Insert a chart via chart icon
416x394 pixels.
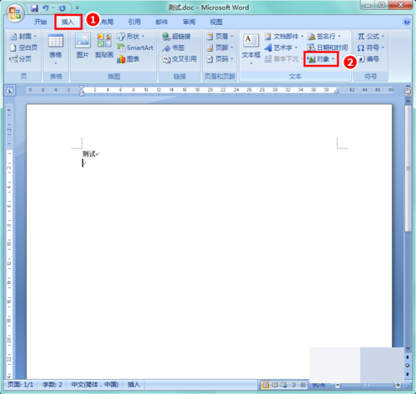click(x=128, y=59)
